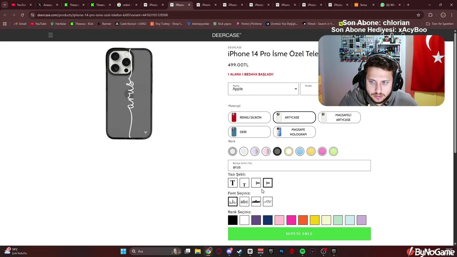Open Photoshop from the taskbar
This screenshot has height=257, width=457.
pos(281,251)
